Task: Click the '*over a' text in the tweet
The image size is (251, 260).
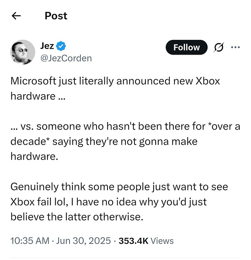Action: click(x=226, y=126)
